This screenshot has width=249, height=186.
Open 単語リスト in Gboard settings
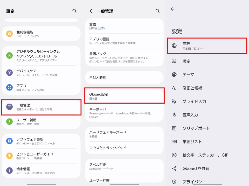[x=208, y=142]
